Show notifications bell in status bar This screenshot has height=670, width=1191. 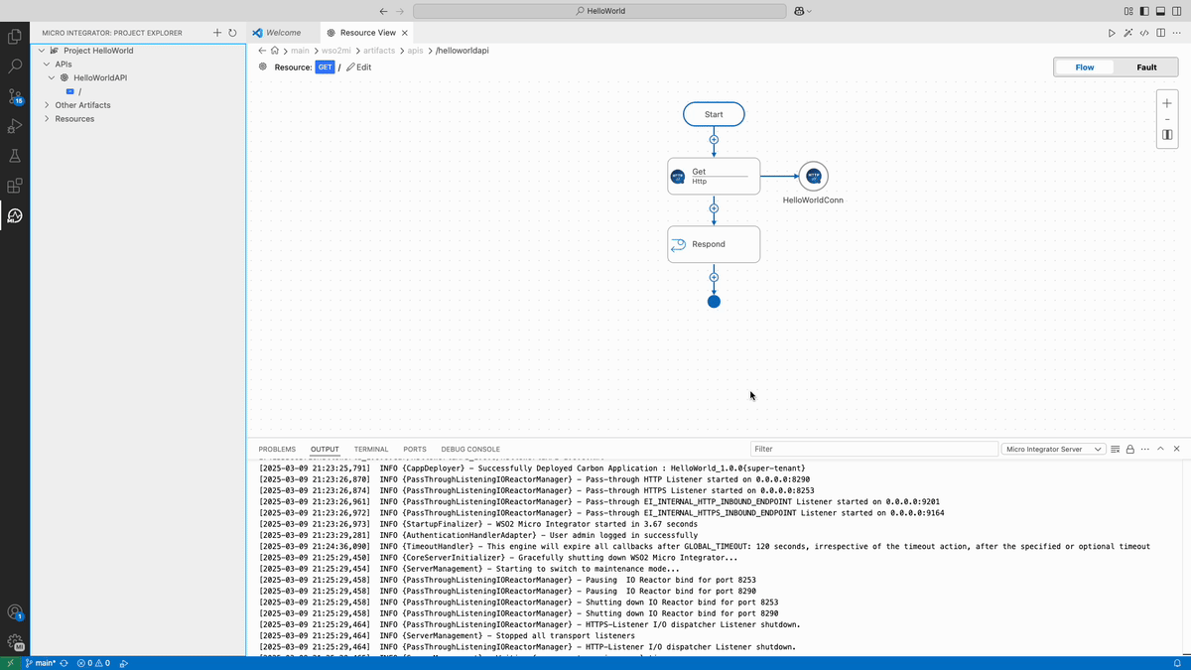pyautogui.click(x=1177, y=663)
